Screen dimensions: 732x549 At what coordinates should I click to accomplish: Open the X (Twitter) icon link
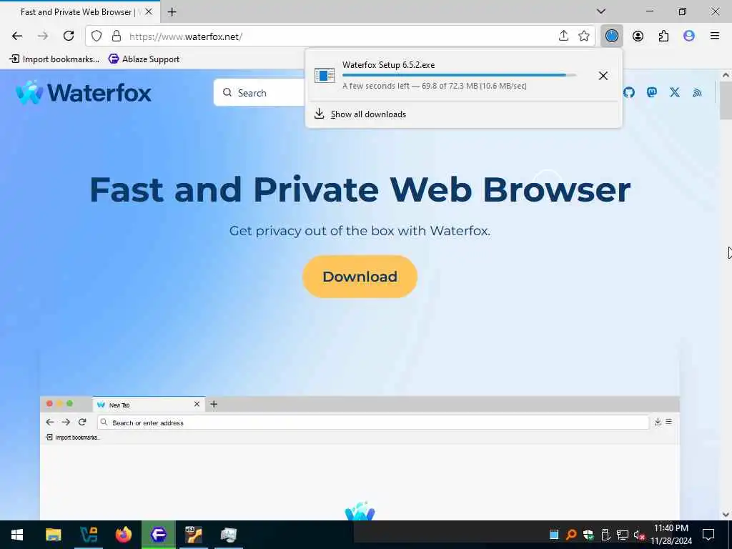pyautogui.click(x=675, y=92)
